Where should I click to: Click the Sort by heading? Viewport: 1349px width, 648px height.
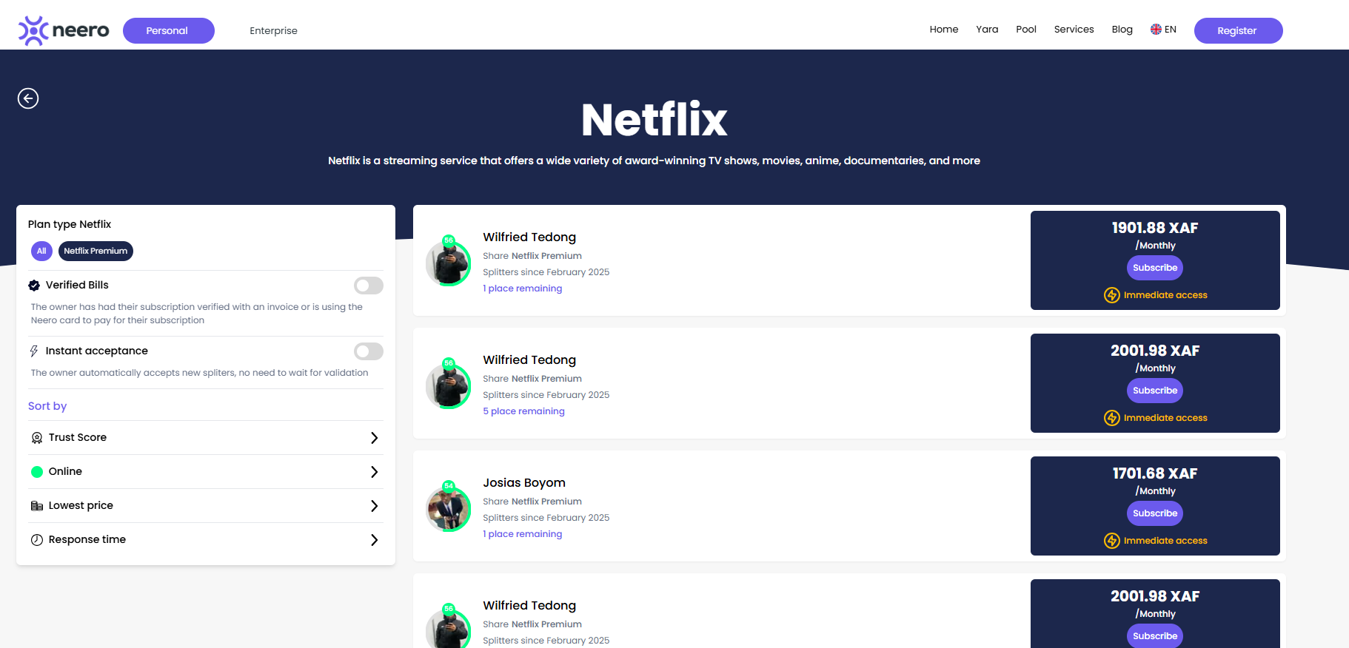click(x=47, y=406)
